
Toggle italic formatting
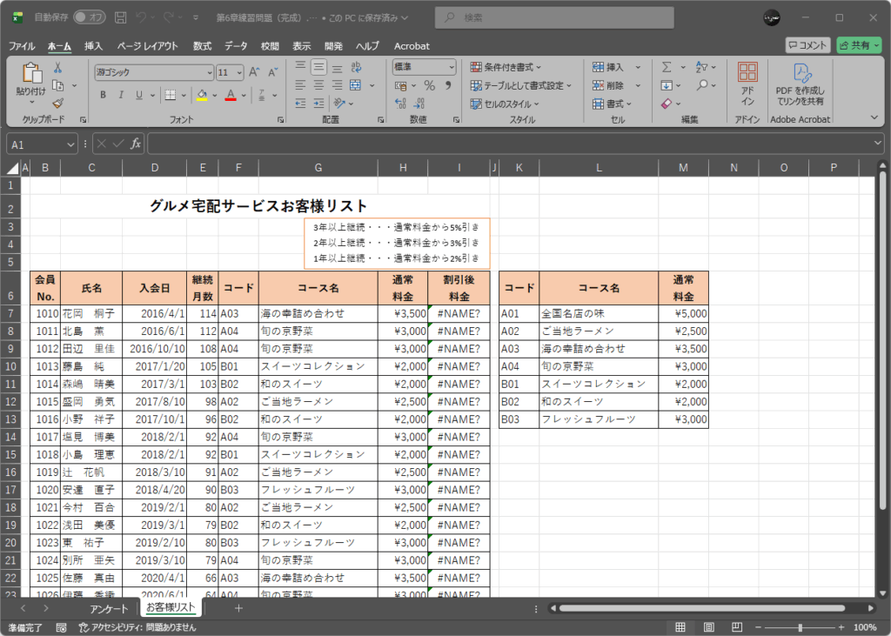121,95
